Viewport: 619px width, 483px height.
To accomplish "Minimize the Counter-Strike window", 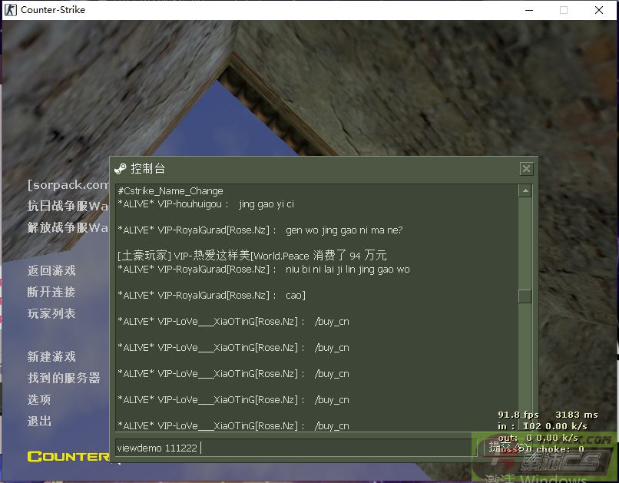I will pyautogui.click(x=529, y=10).
